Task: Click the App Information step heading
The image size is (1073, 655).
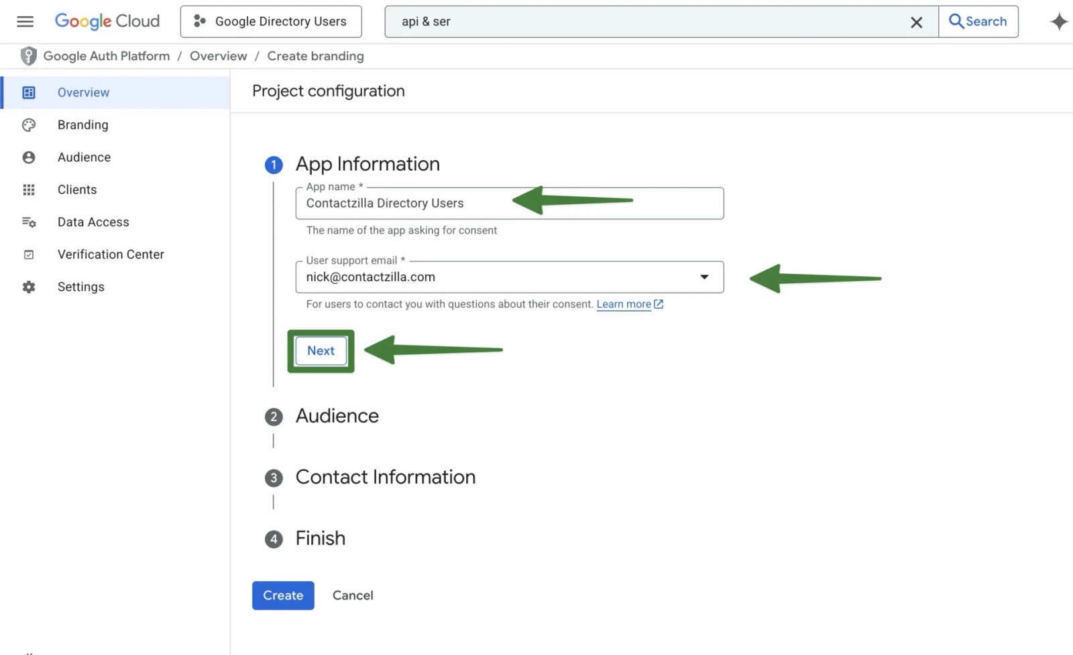Action: [x=368, y=164]
